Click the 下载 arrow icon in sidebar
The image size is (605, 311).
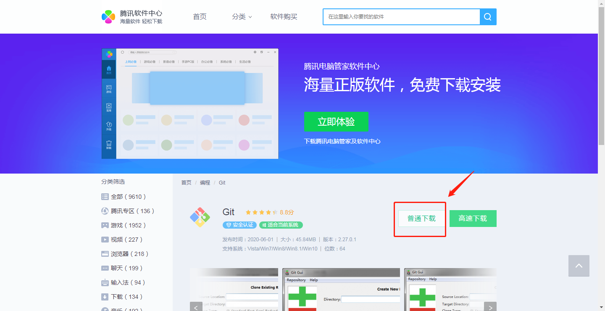105,297
